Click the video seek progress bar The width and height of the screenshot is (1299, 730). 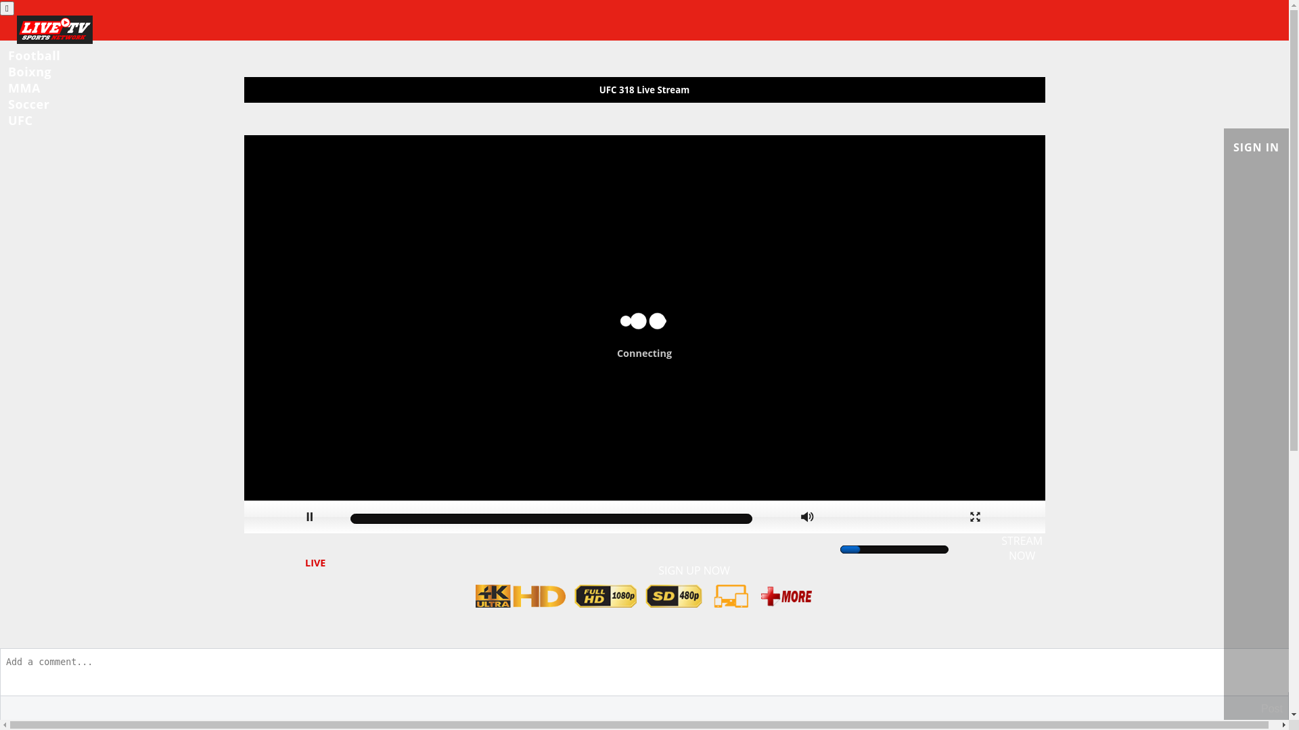point(551,519)
